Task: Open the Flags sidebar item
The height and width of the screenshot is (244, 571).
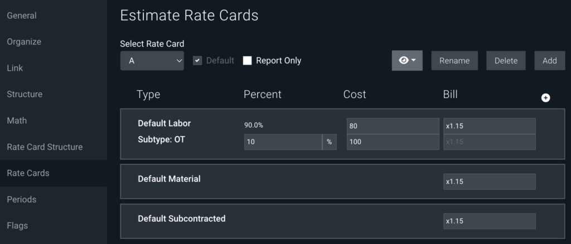Action: (17, 226)
